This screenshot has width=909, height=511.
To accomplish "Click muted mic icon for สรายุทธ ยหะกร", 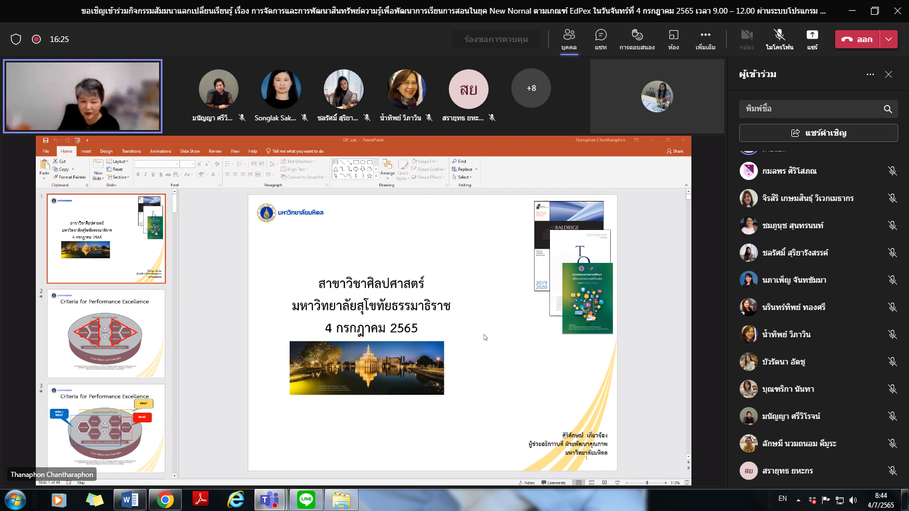I will tap(893, 471).
